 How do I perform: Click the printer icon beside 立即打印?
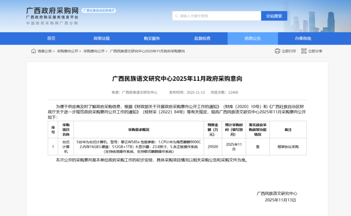coord(277,51)
